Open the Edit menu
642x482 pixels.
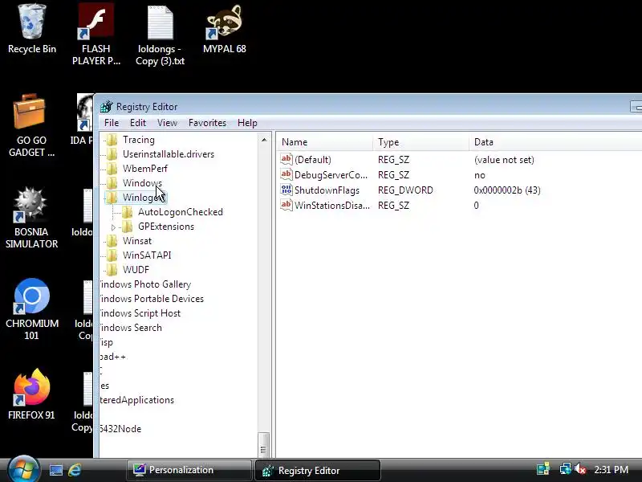(x=138, y=123)
